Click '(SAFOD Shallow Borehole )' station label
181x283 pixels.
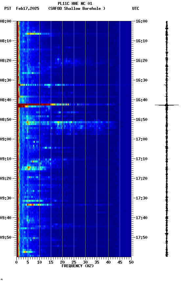pyautogui.click(x=77, y=9)
